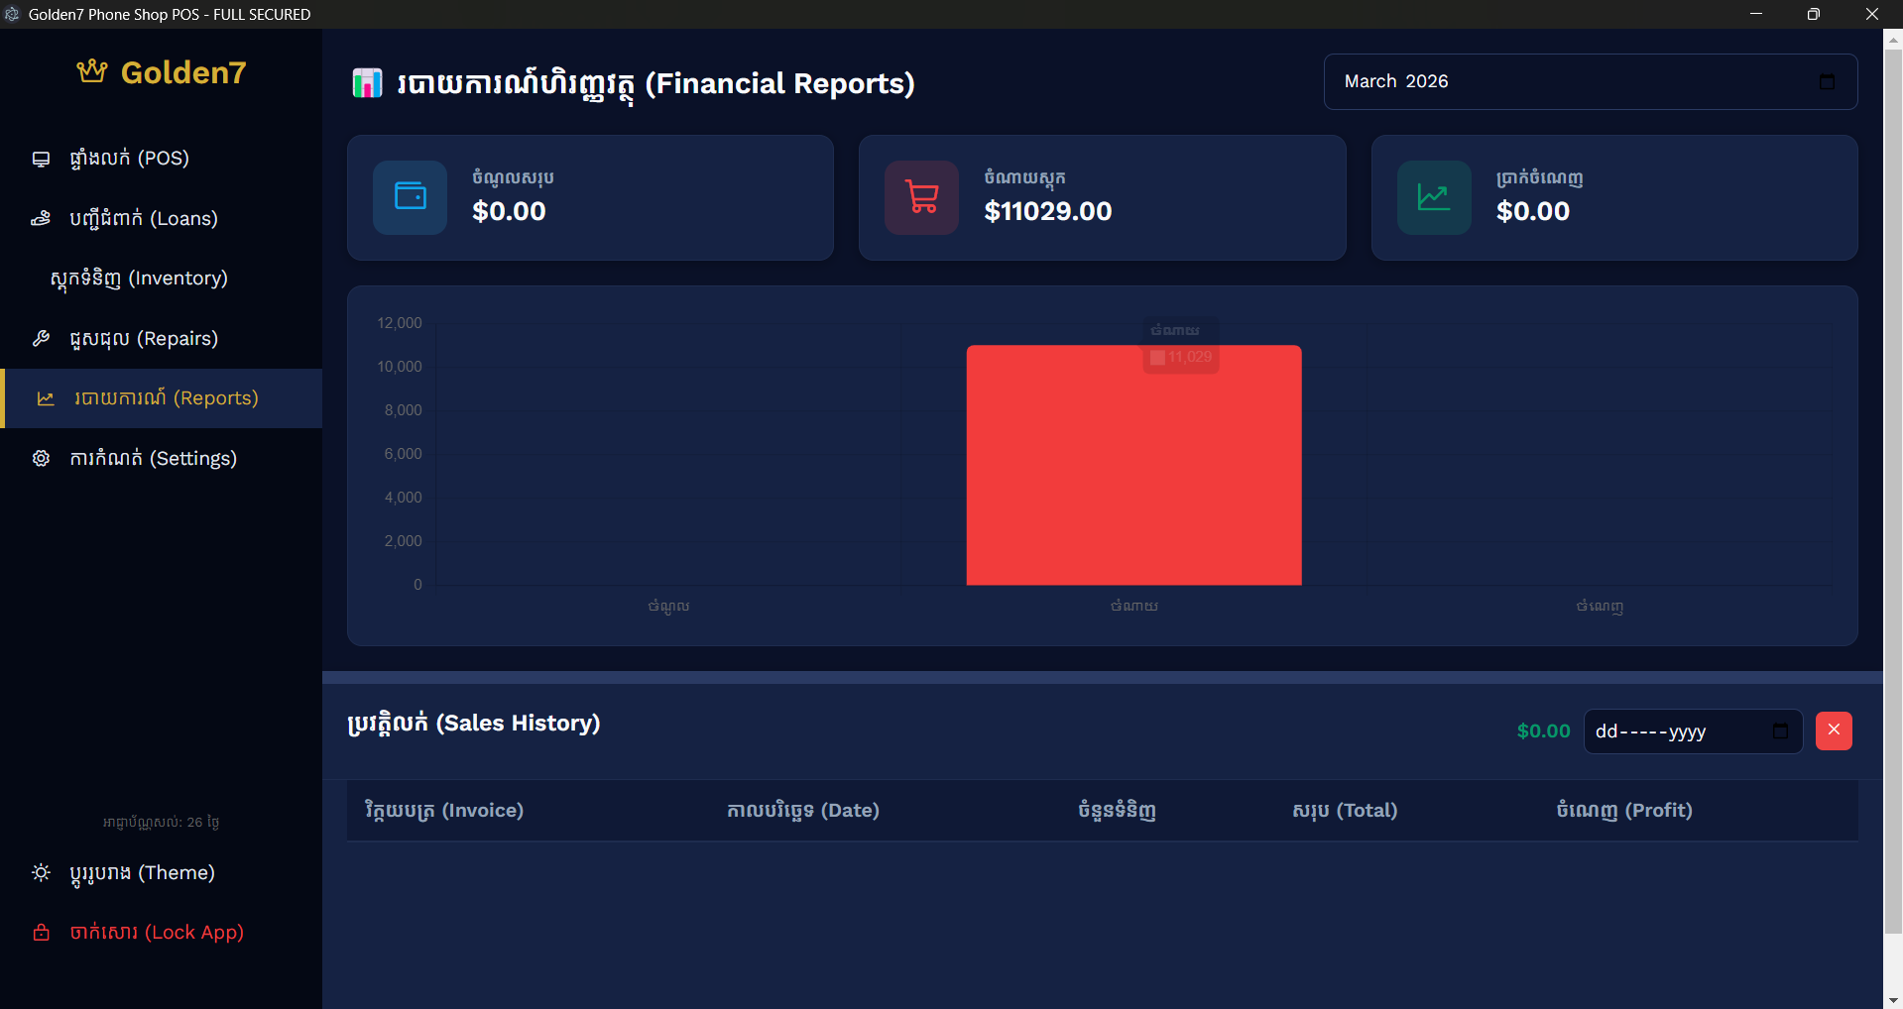This screenshot has height=1009, width=1903.
Task: Click the wrench icon beside Repairs
Action: click(41, 339)
